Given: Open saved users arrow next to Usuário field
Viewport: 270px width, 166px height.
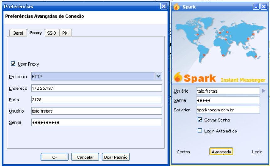Looking at the screenshot, I should click(264, 91).
